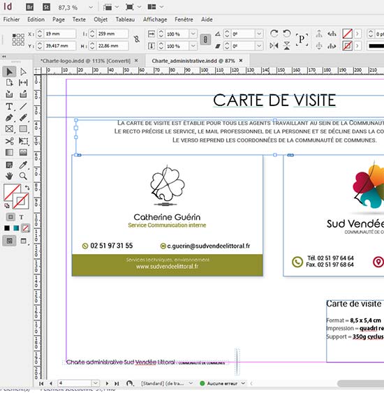Select the Free Transform tool

23,141
